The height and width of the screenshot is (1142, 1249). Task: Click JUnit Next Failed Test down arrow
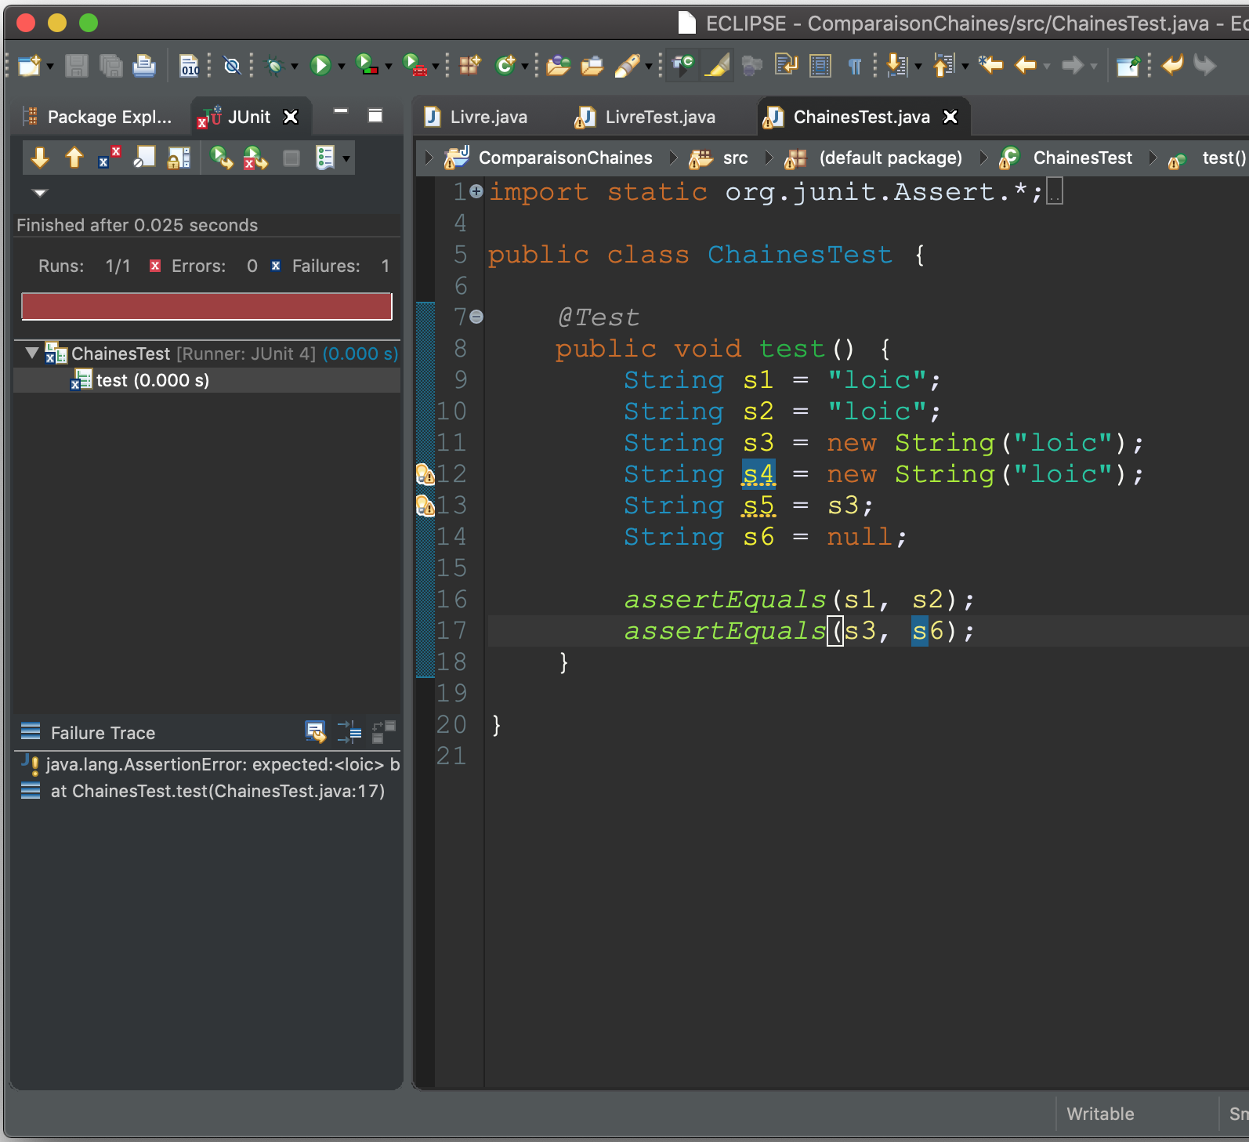(40, 158)
